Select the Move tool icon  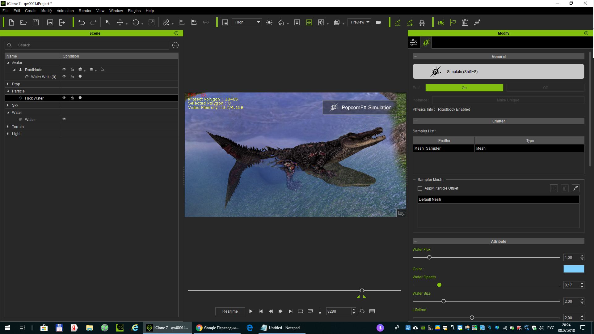(120, 22)
